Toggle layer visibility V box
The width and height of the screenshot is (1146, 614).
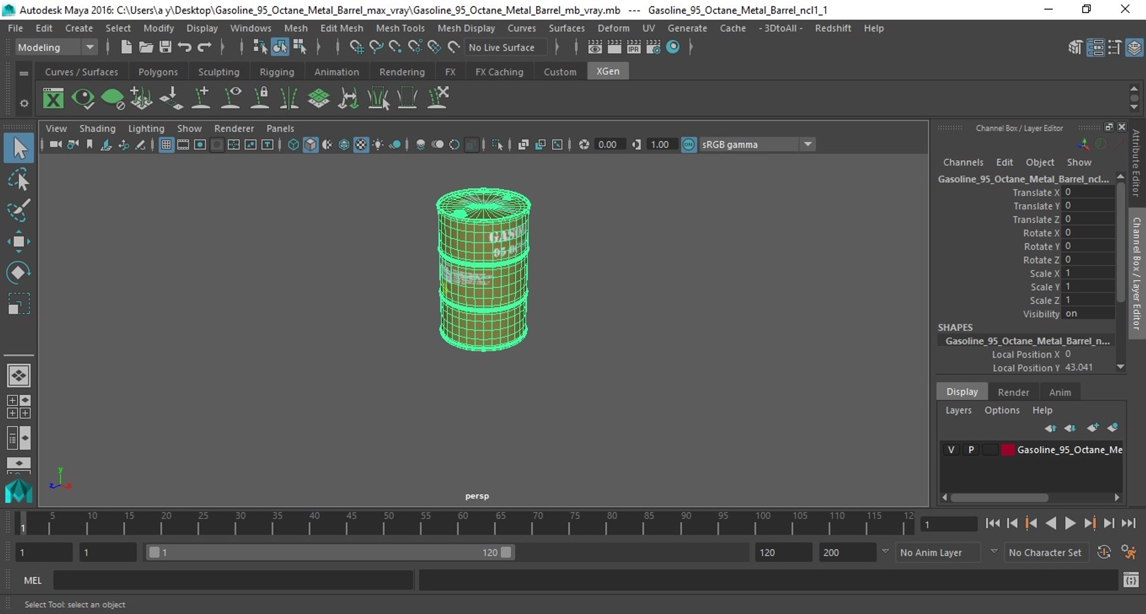pos(951,450)
